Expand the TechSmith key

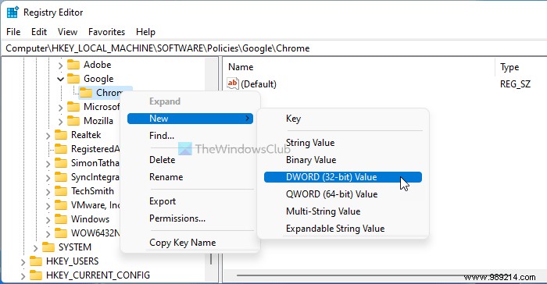pos(48,191)
